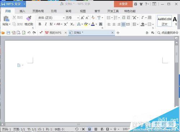
Task: Open the 章节 ribbon tab
Action: click(97, 11)
